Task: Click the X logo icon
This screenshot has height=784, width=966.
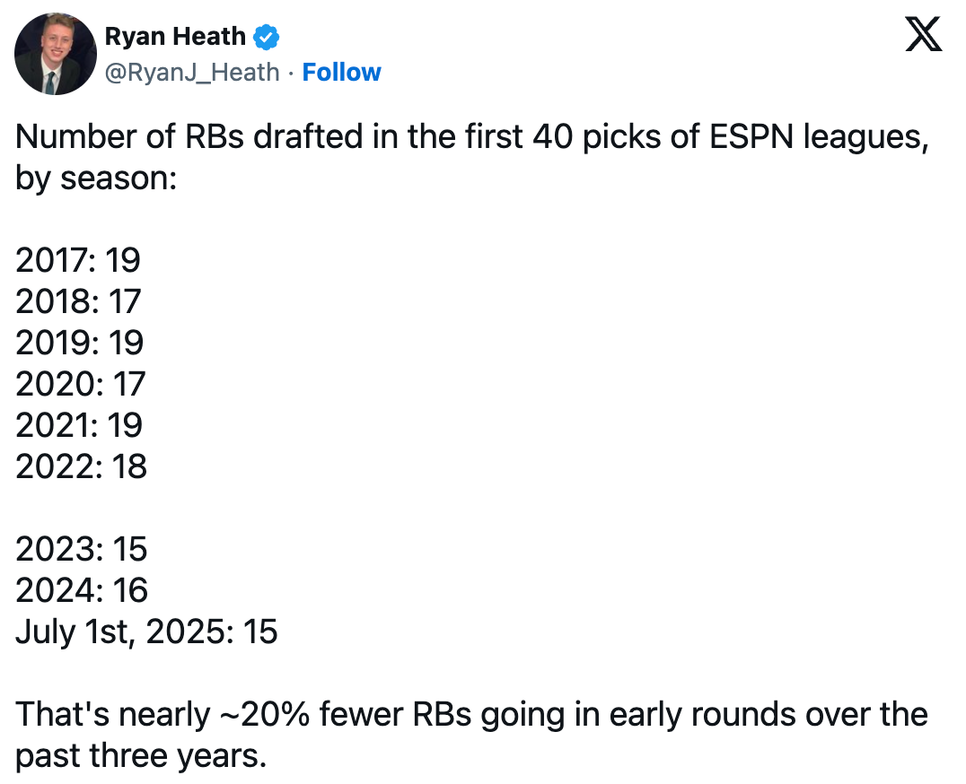Action: pyautogui.click(x=922, y=38)
